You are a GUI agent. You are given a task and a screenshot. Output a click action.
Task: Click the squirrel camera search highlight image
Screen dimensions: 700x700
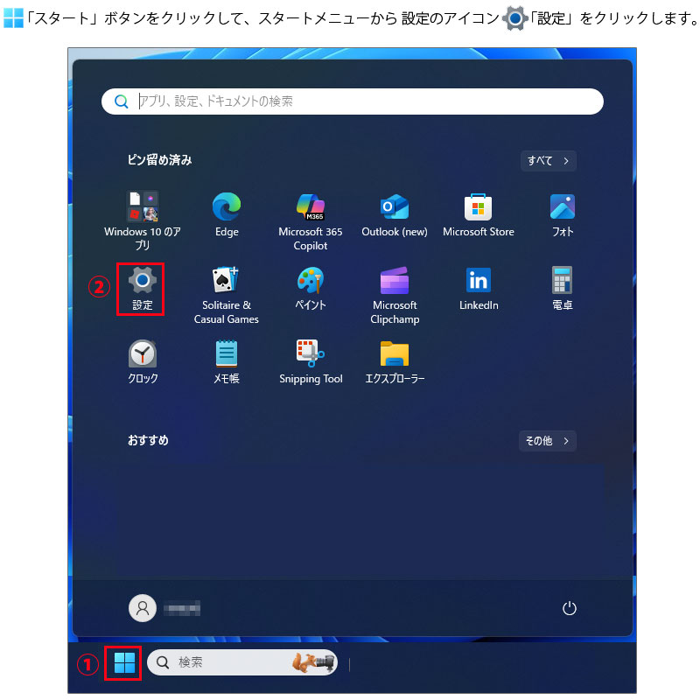coord(313,662)
